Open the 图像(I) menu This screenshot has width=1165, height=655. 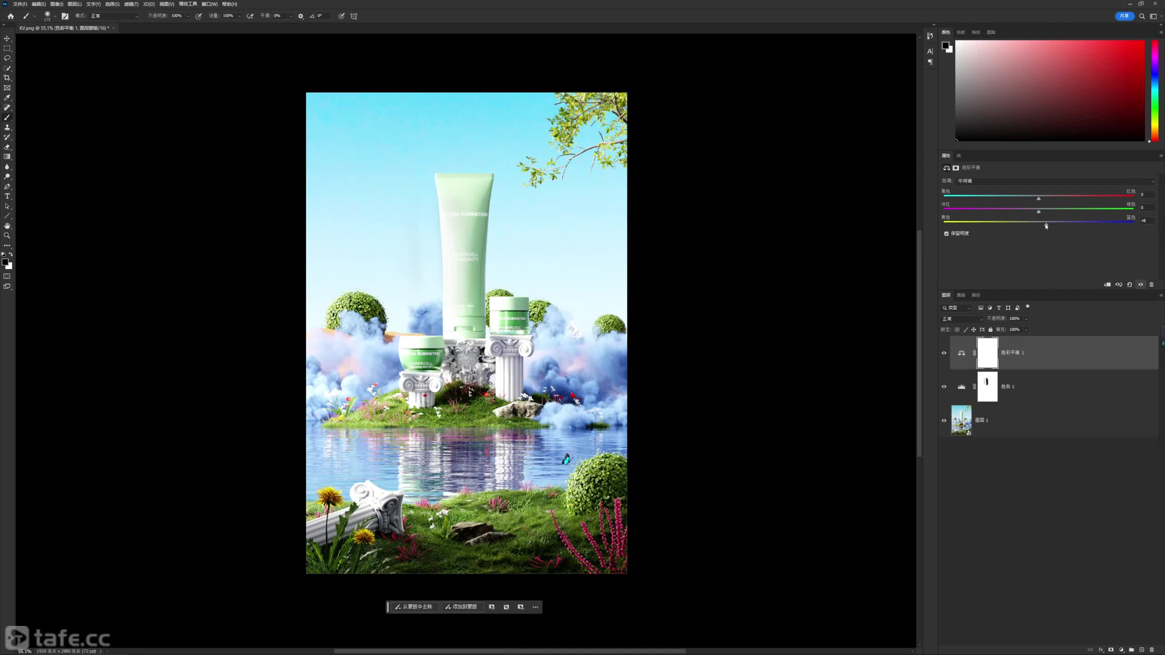(56, 4)
